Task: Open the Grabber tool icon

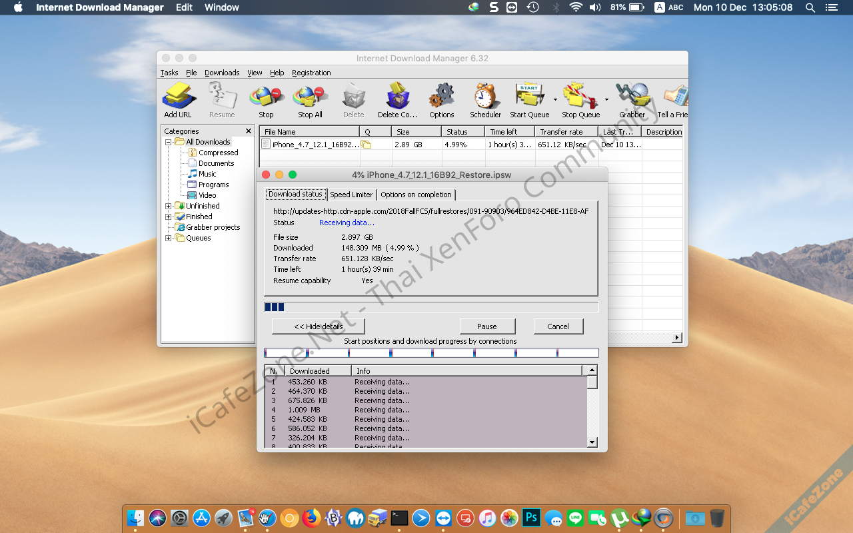Action: tap(632, 100)
